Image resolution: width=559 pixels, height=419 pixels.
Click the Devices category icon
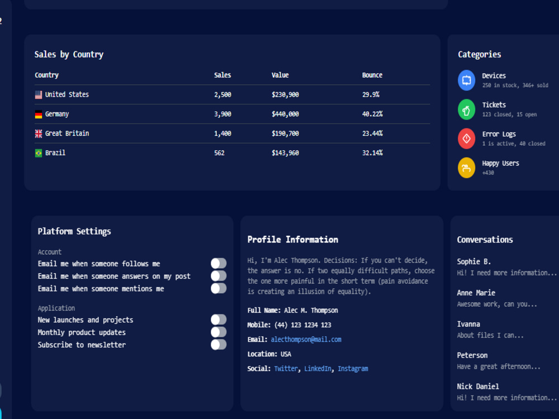(466, 80)
